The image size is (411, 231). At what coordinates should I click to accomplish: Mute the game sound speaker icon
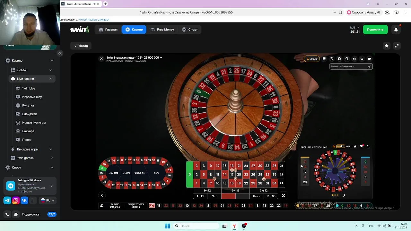[354, 59]
